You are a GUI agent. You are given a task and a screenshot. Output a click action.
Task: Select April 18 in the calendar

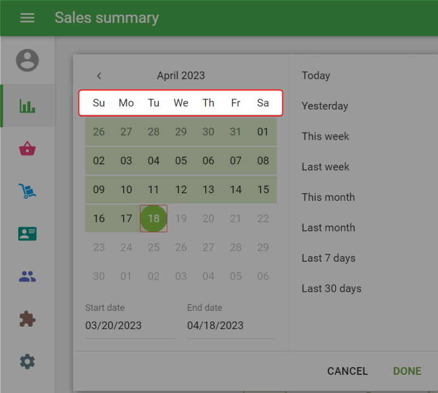pyautogui.click(x=154, y=218)
